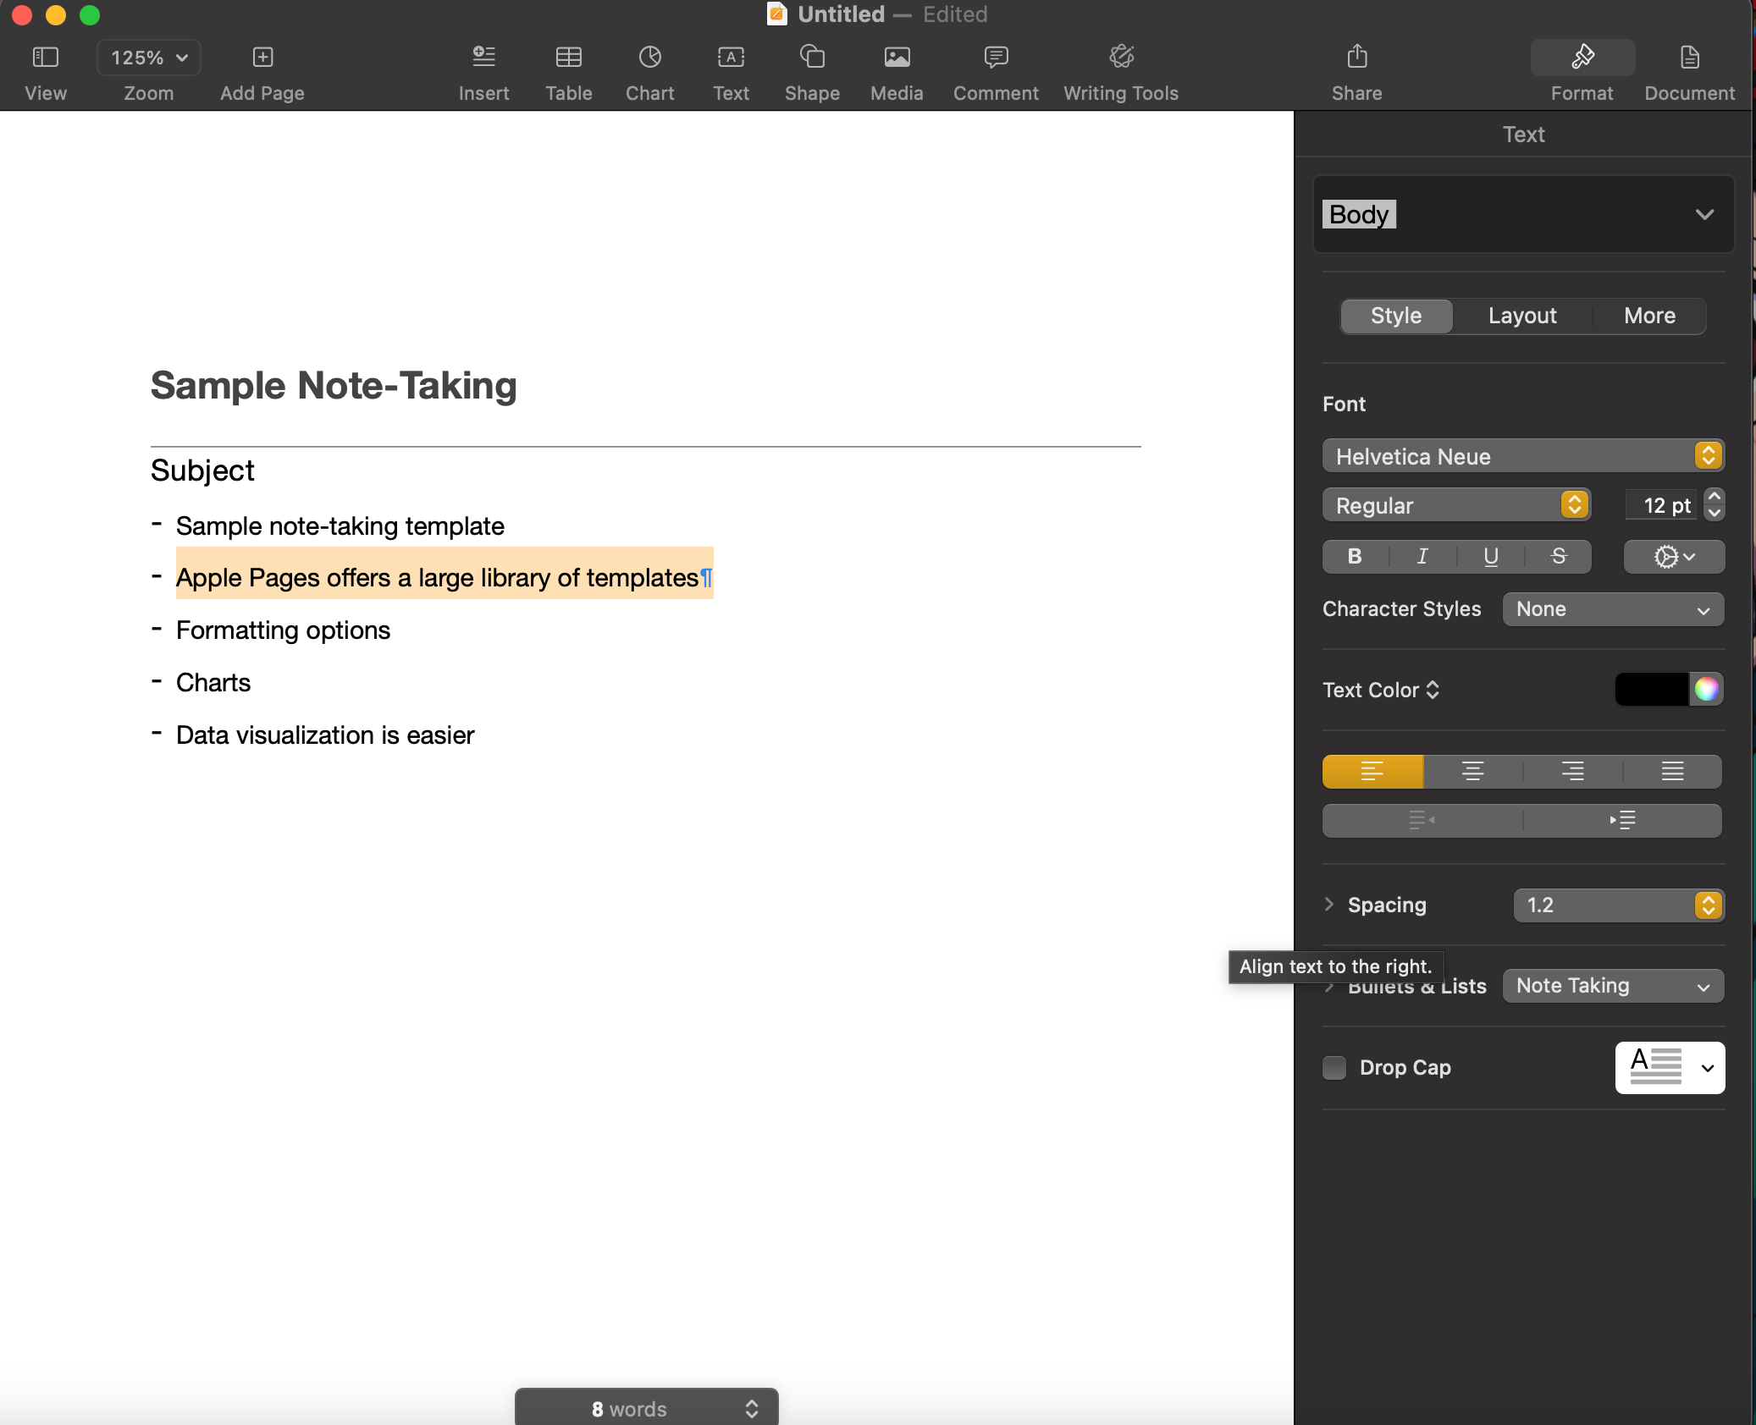Screen dimensions: 1756x1425
Task: Click the Untitled document title
Action: pos(841,14)
